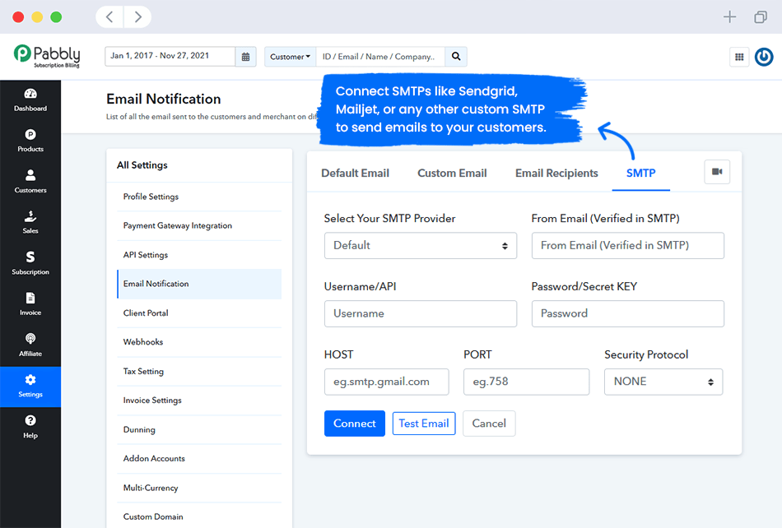Click the logout power icon

tap(764, 56)
